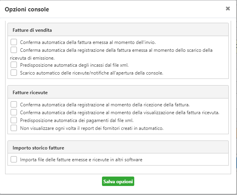This screenshot has width=237, height=195.
Task: Click label text 'ricevuta di emissione.'
Action: (x=32, y=58)
